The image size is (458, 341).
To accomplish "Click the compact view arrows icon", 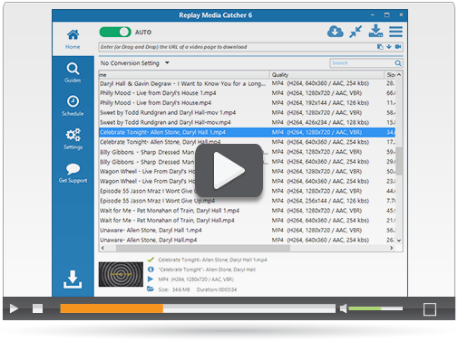I will point(356,32).
